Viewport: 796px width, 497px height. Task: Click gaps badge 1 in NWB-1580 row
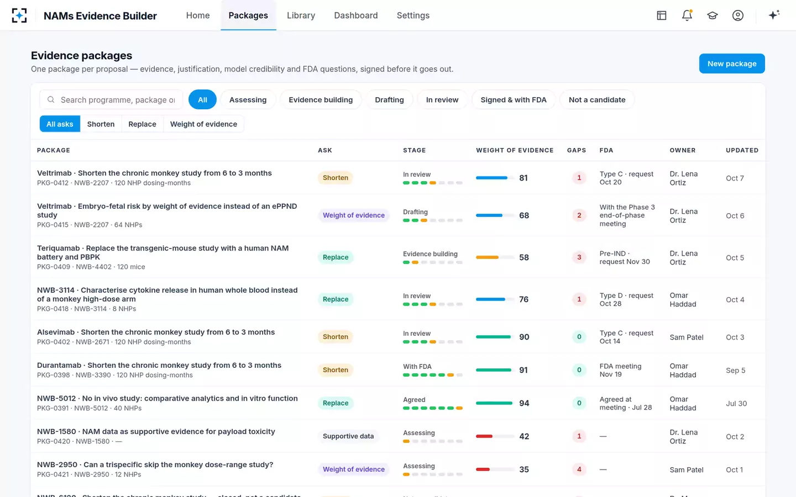coord(579,436)
